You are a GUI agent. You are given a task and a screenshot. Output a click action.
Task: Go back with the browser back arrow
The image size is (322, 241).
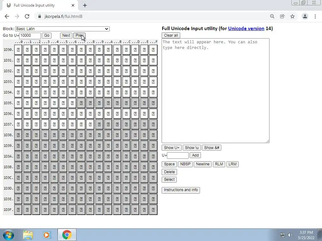(7, 16)
